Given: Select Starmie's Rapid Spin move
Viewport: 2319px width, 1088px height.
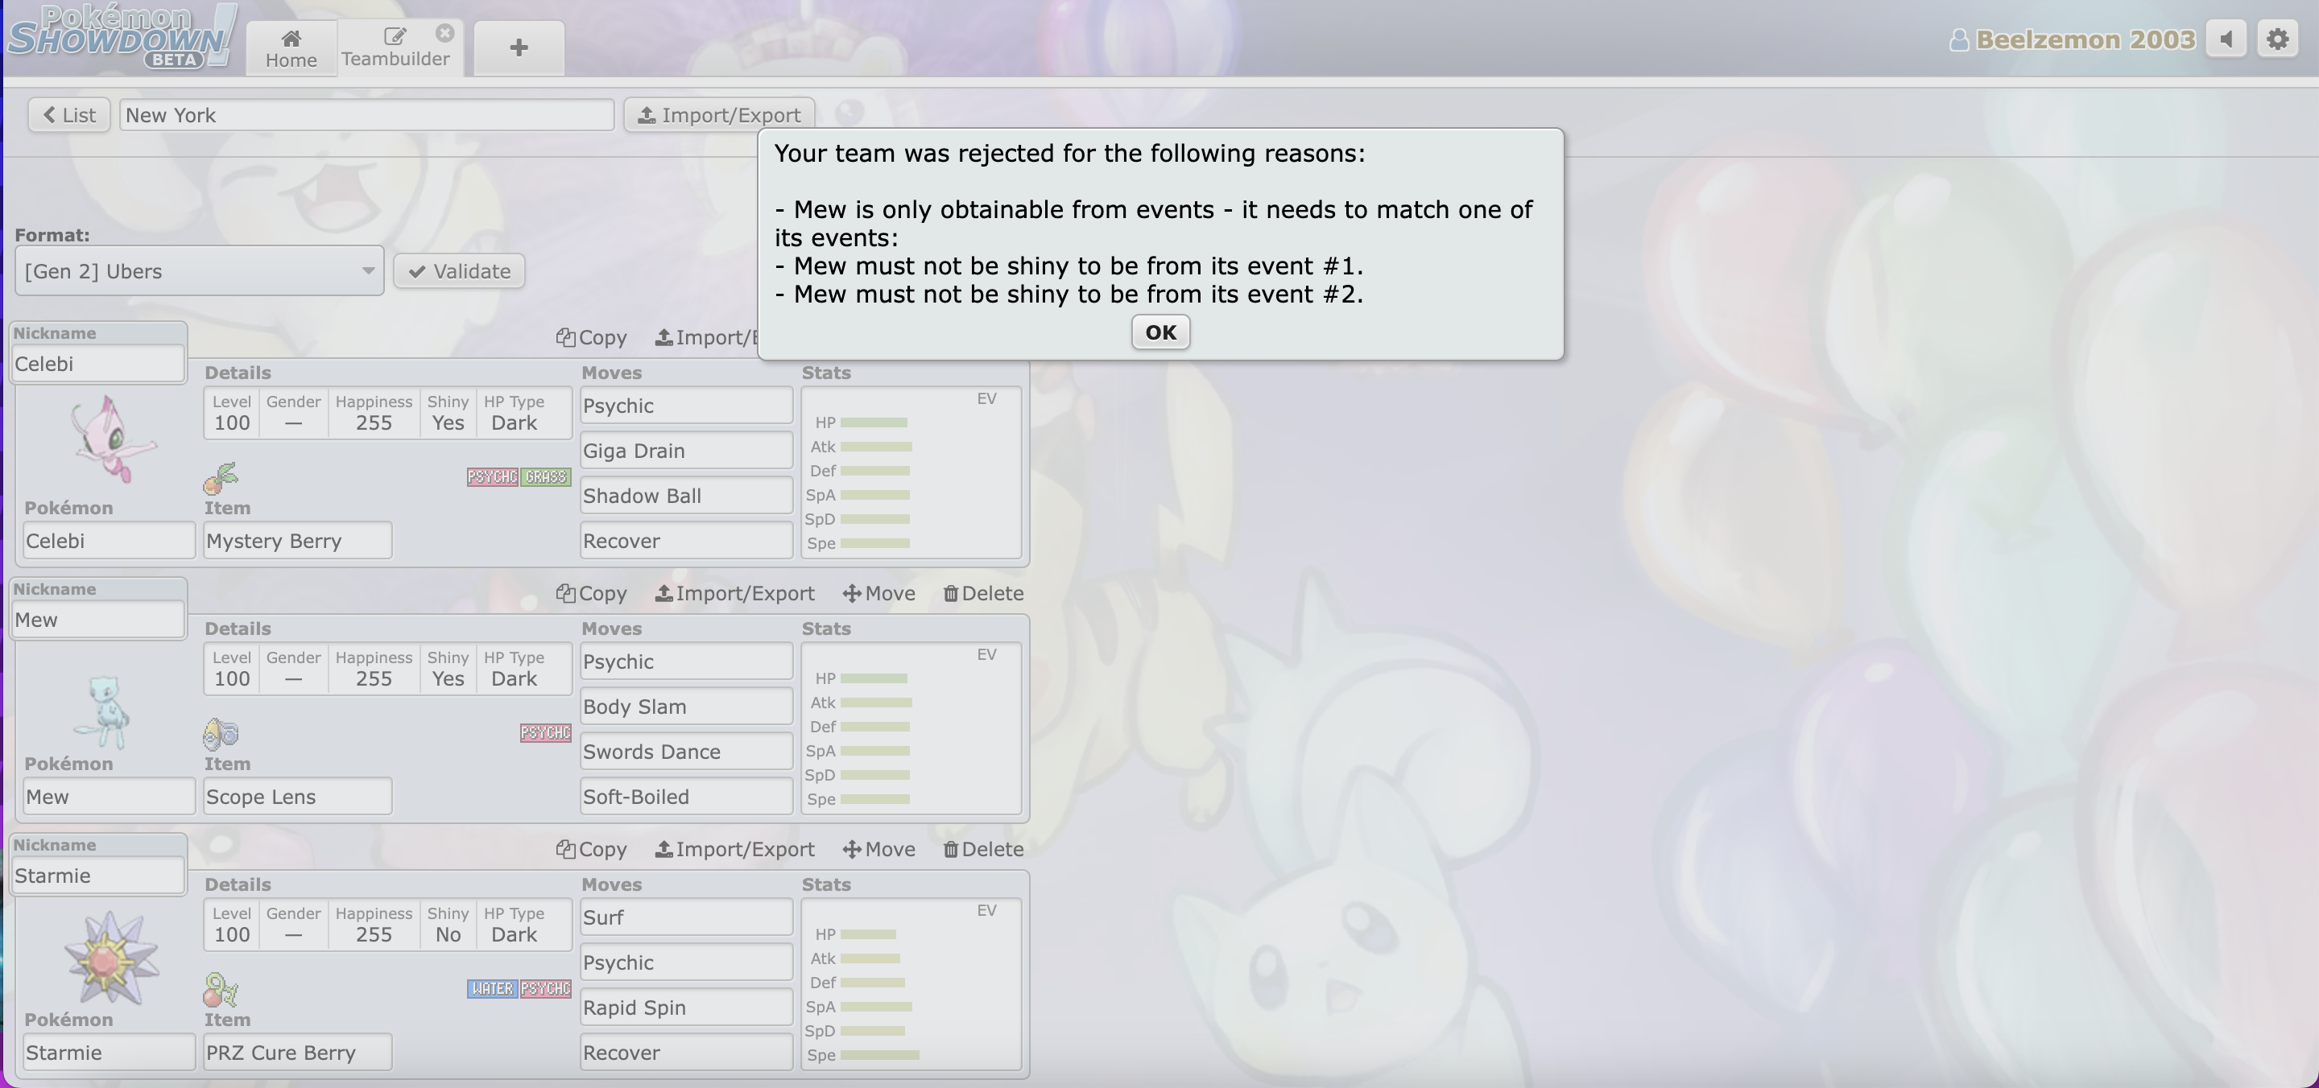Looking at the screenshot, I should [686, 1006].
